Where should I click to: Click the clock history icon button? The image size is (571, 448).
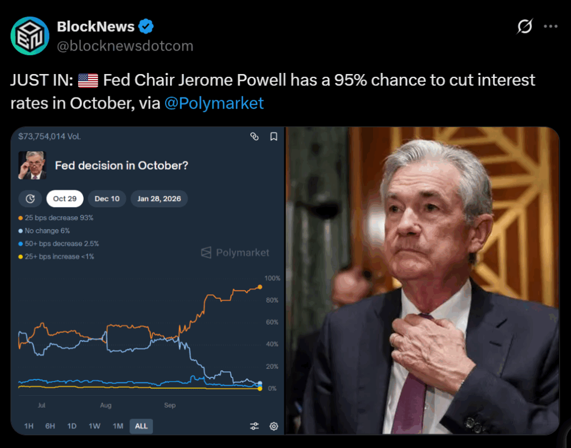pyautogui.click(x=30, y=199)
